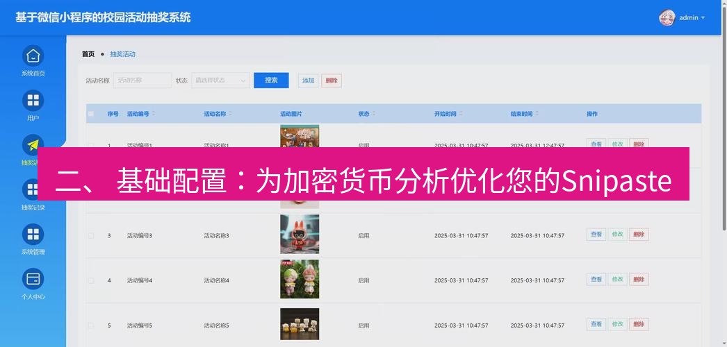Open the 活动名称3 activity image thumbnail

300,234
